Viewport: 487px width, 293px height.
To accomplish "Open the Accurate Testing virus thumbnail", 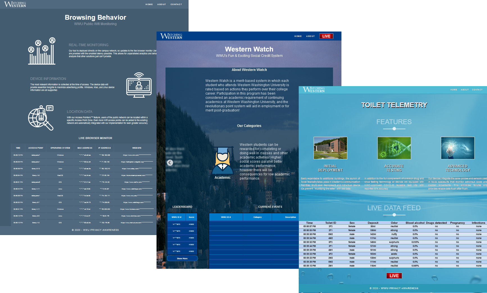I will [x=394, y=148].
